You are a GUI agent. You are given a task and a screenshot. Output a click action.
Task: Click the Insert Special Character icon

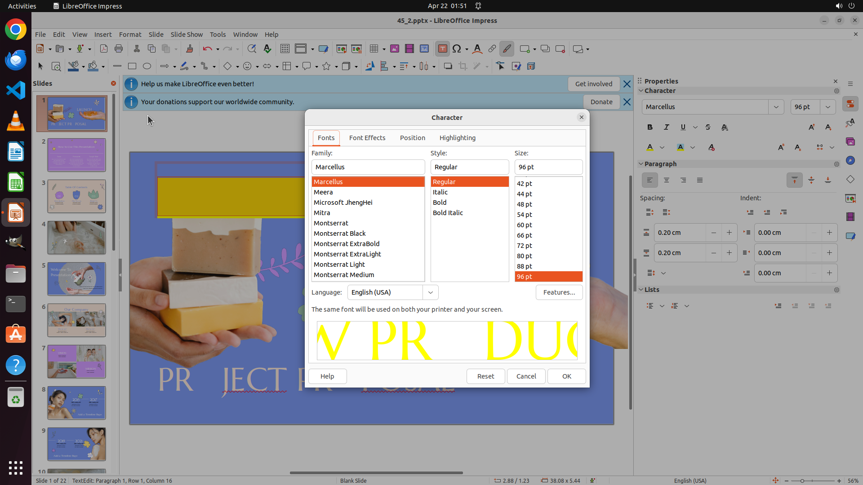click(457, 49)
